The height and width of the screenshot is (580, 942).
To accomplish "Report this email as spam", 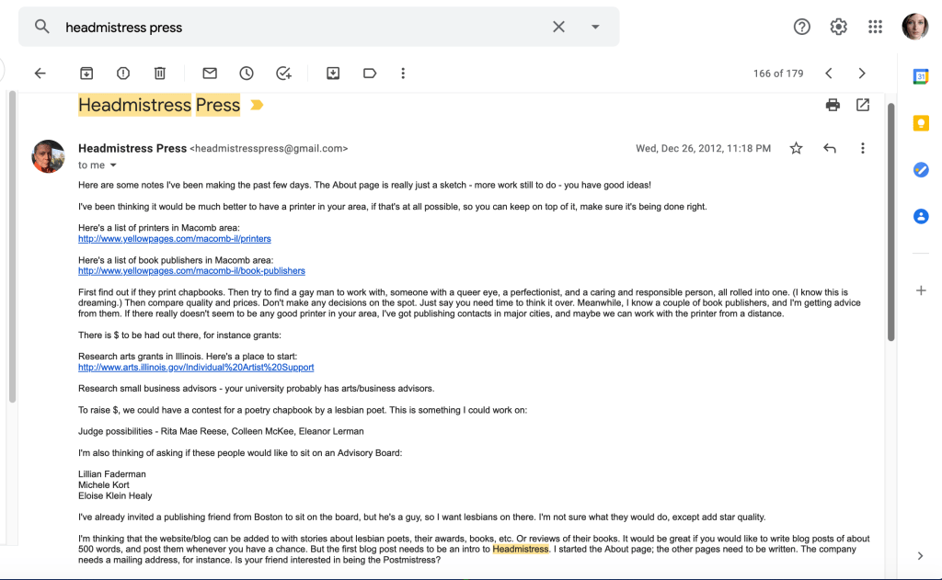I will pyautogui.click(x=123, y=74).
